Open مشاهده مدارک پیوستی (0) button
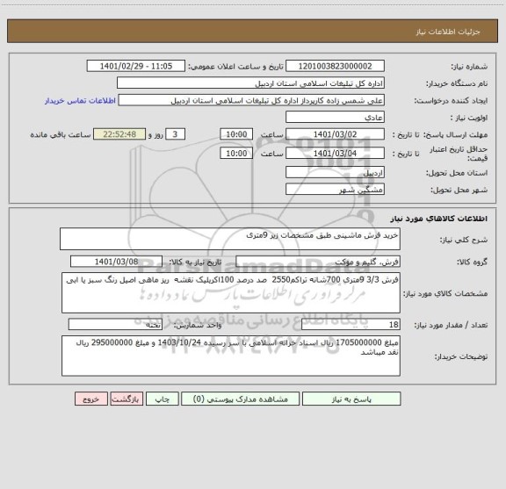Viewport: 506px width, 489px height. pos(241,399)
